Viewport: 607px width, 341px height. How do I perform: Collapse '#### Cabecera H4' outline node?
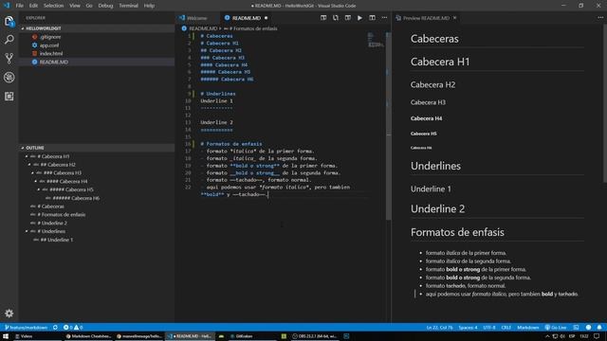(36, 181)
